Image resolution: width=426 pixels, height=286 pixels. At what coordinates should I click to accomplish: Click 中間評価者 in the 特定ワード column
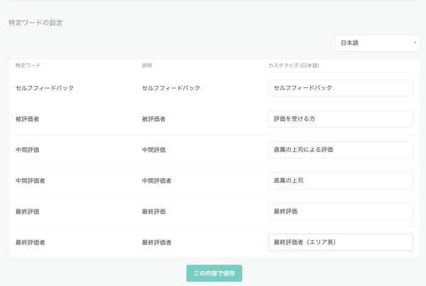click(31, 181)
